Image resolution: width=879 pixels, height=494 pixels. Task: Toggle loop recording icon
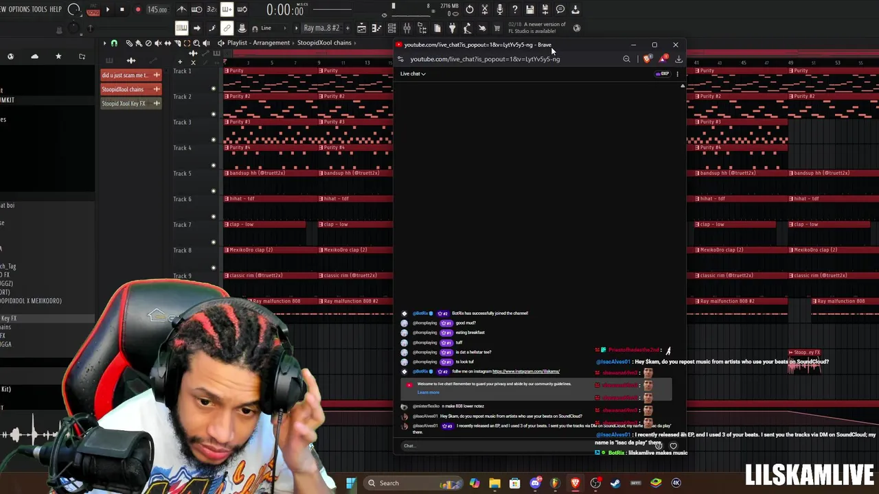242,10
